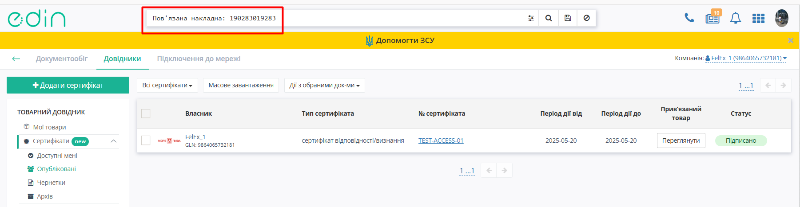Click the top pagination previous arrow
Screen dimensions: 800x207
pos(768,85)
